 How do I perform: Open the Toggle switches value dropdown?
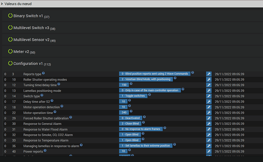[x=133, y=96]
